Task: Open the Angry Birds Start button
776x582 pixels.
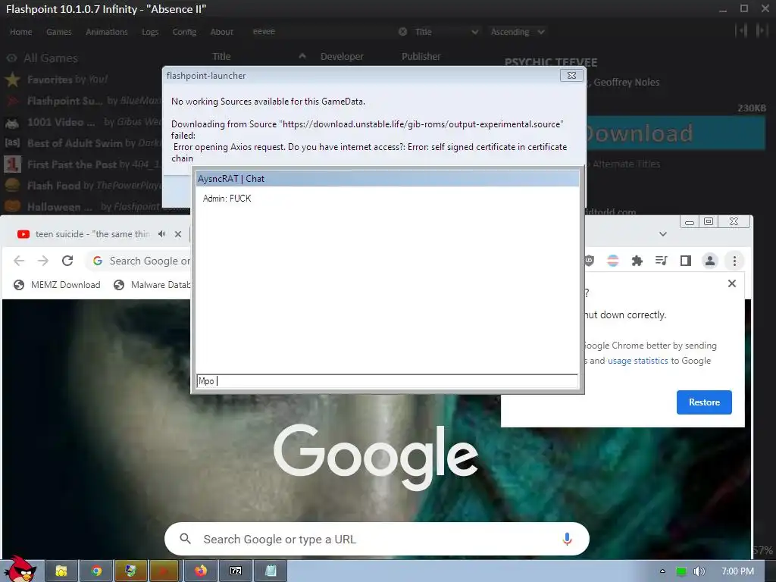Action: [x=20, y=569]
